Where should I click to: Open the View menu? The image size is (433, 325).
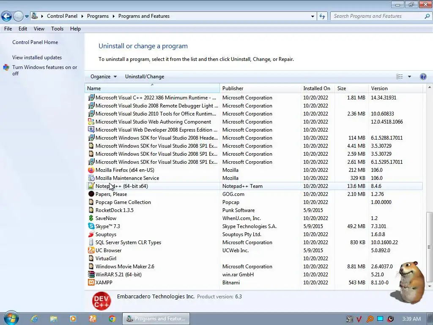pos(39,29)
